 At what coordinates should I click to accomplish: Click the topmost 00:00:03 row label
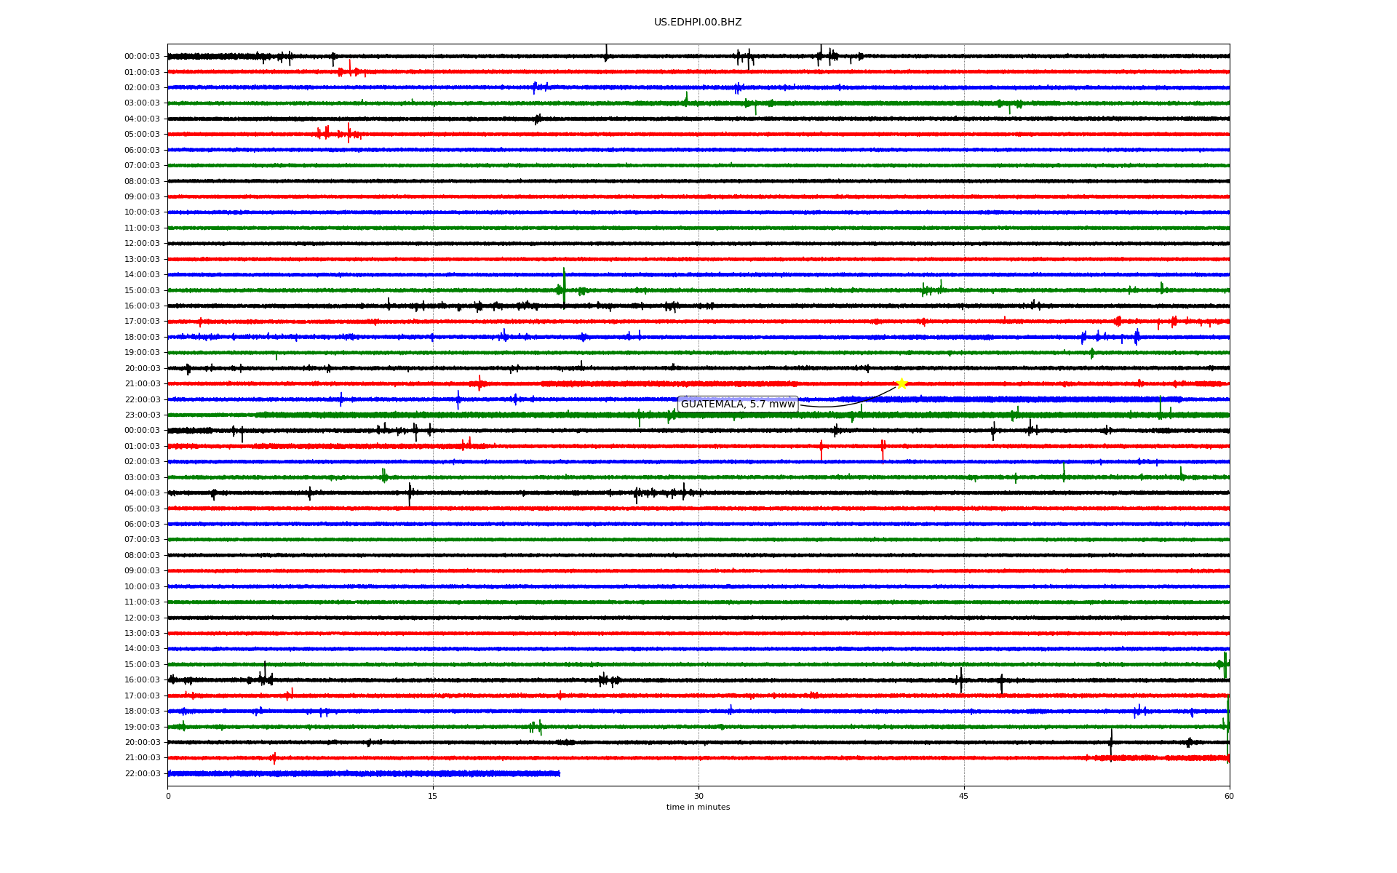(x=142, y=56)
